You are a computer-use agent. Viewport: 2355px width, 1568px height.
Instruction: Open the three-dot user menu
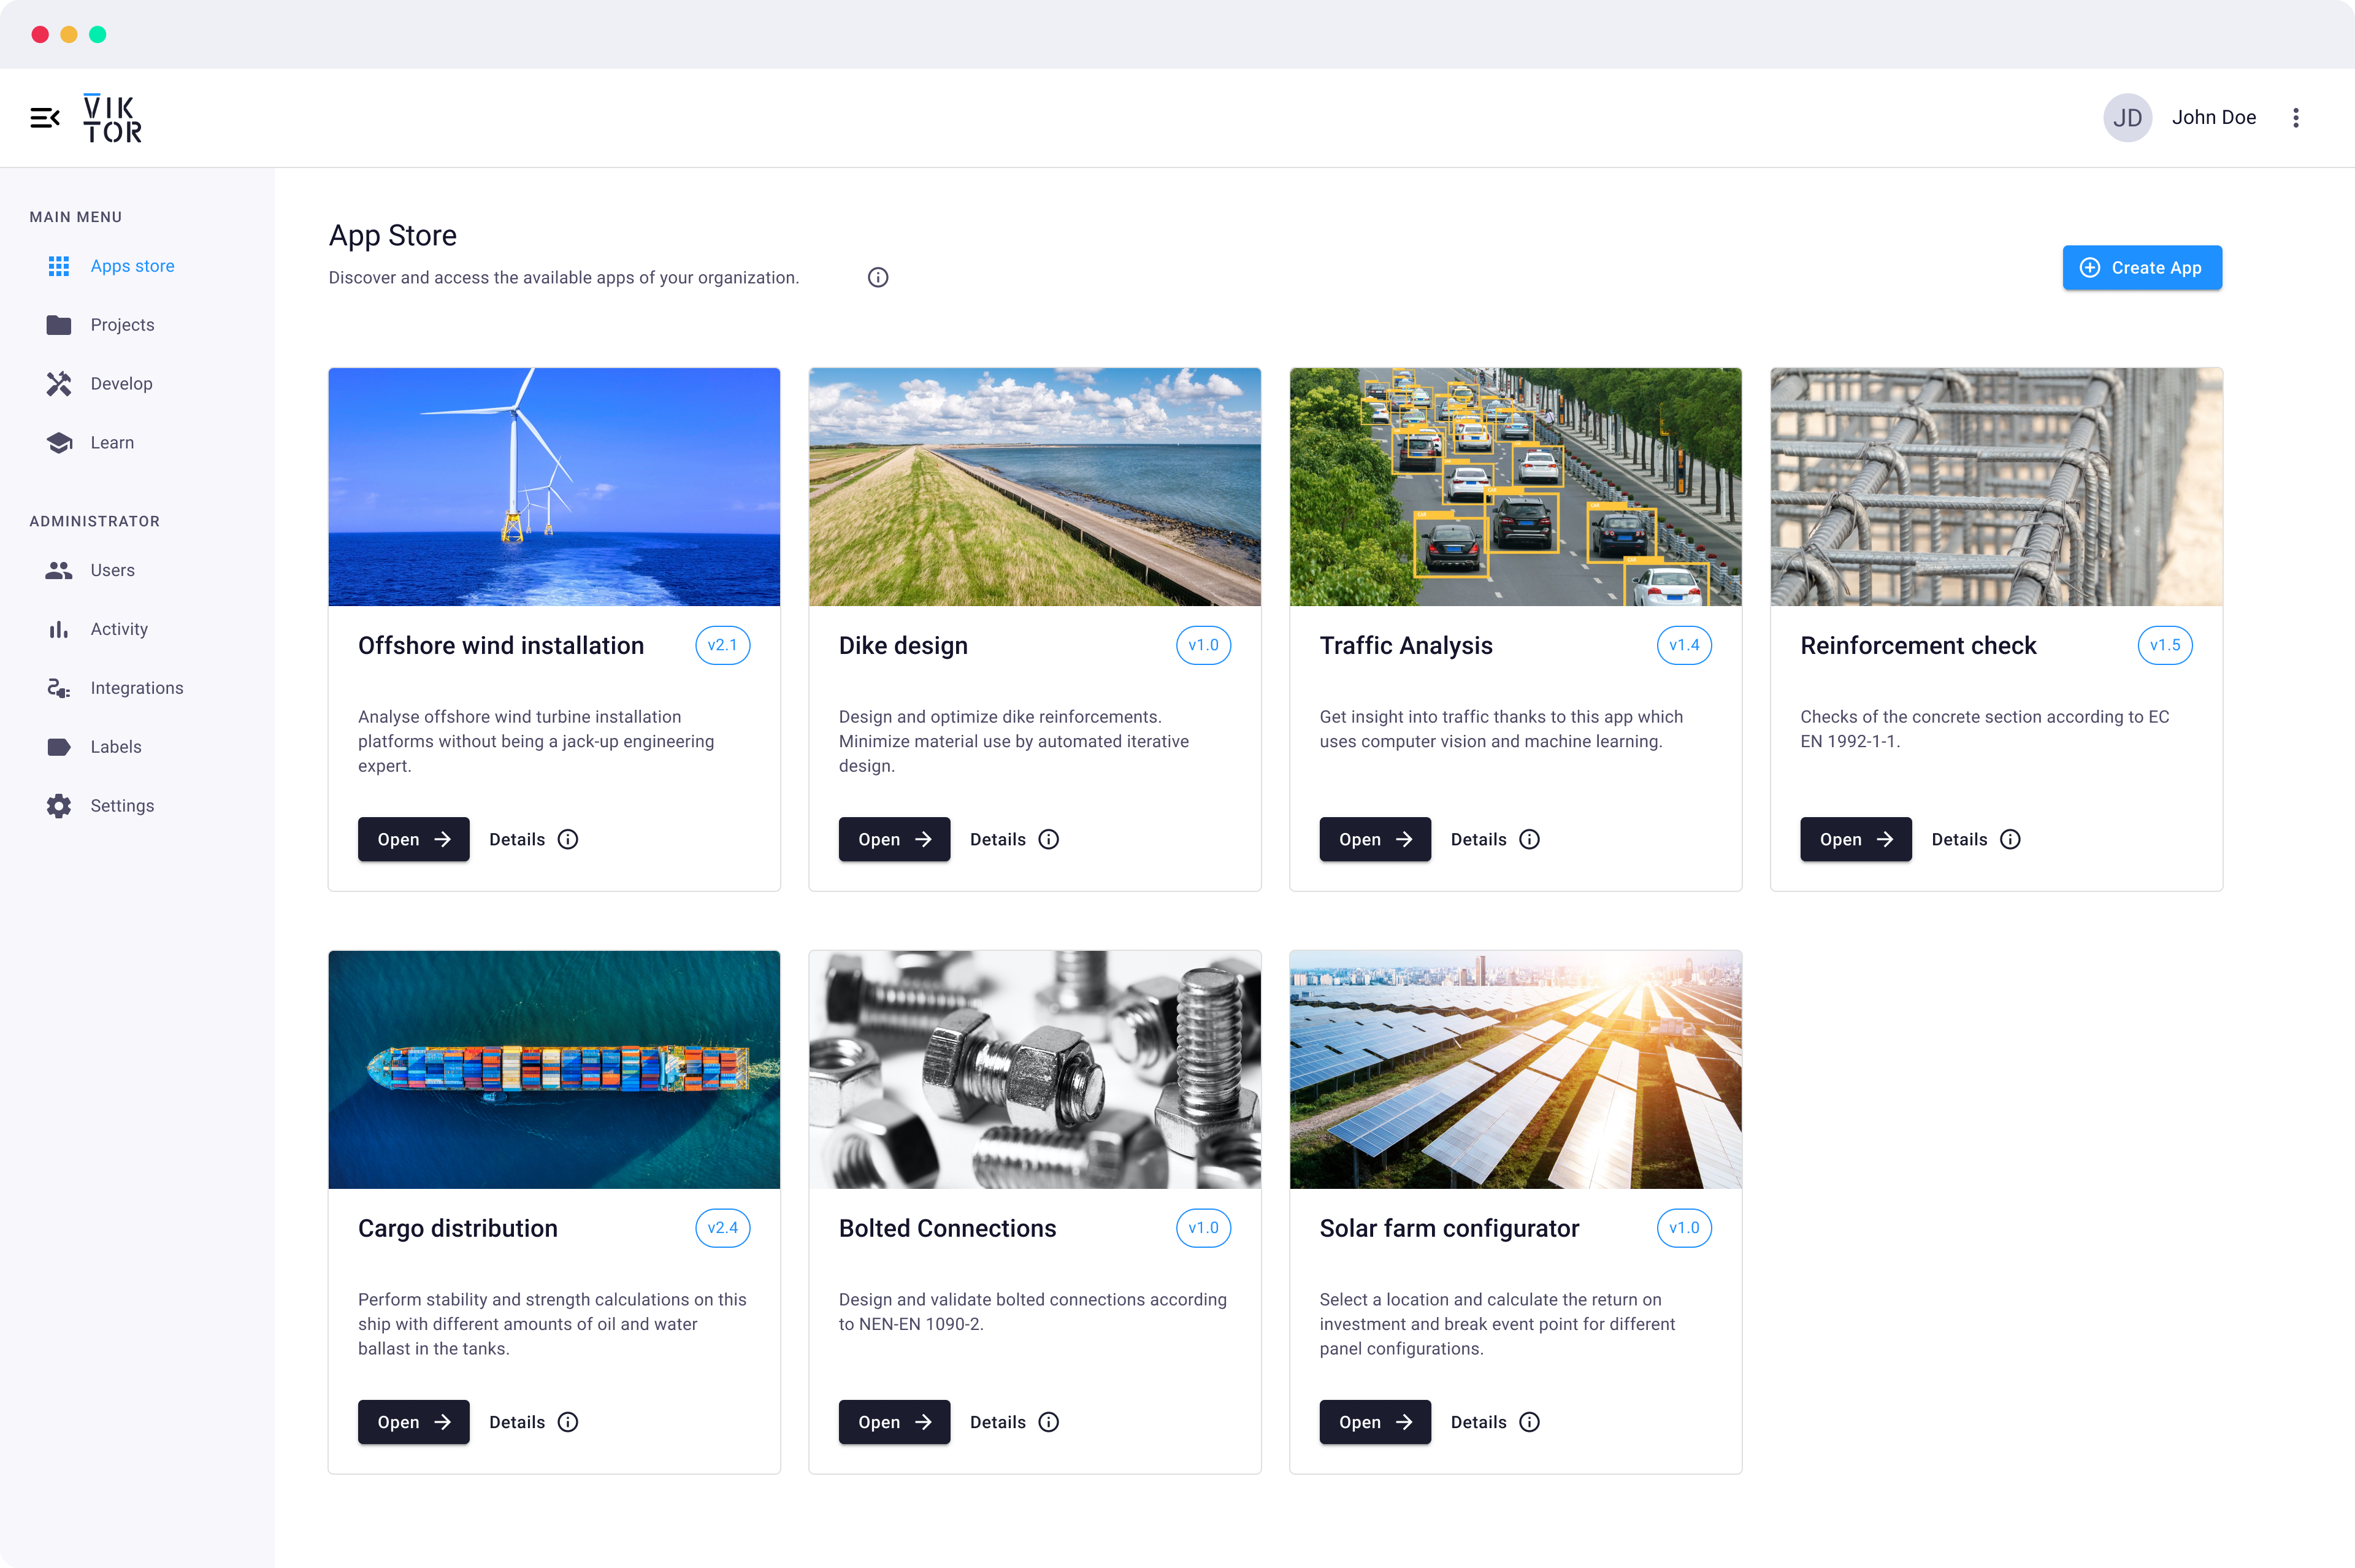point(2295,118)
